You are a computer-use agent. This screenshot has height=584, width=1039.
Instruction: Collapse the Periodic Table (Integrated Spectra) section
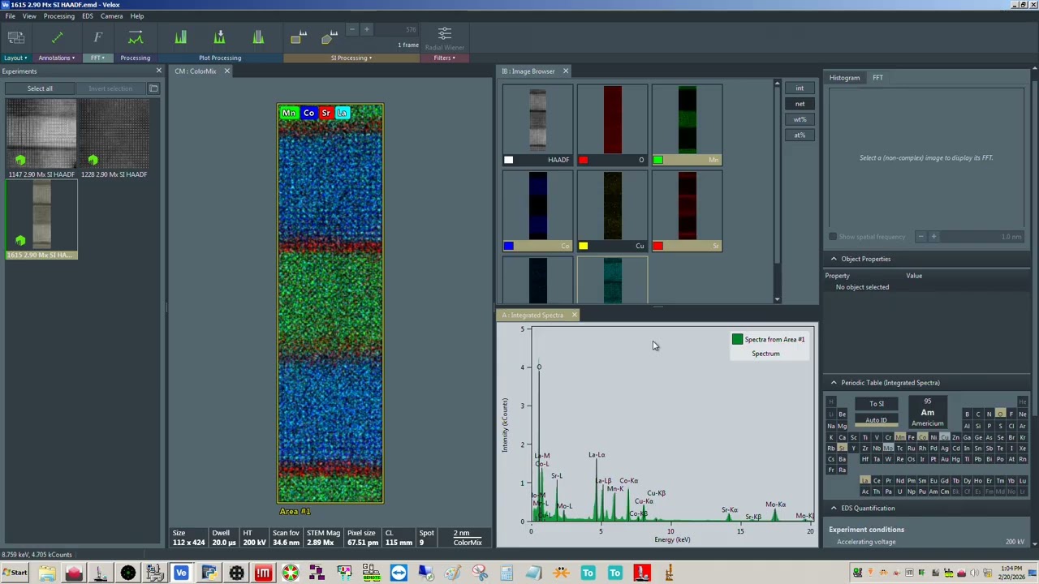834,383
